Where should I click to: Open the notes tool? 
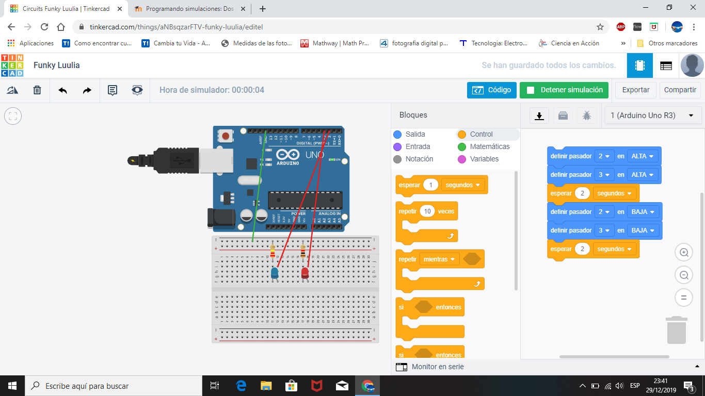(113, 90)
